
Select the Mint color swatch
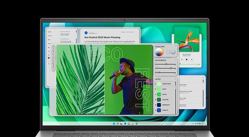click(159, 89)
